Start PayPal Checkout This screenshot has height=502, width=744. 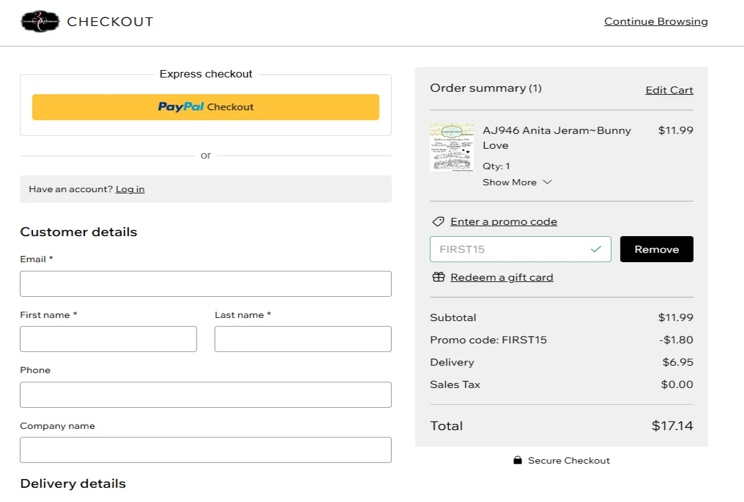(x=206, y=107)
